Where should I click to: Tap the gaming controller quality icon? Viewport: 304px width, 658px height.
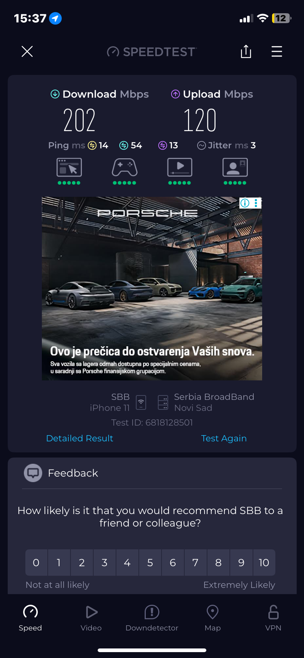pyautogui.click(x=124, y=167)
